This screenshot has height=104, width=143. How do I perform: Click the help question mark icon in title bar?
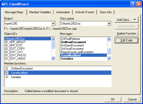[133, 4]
